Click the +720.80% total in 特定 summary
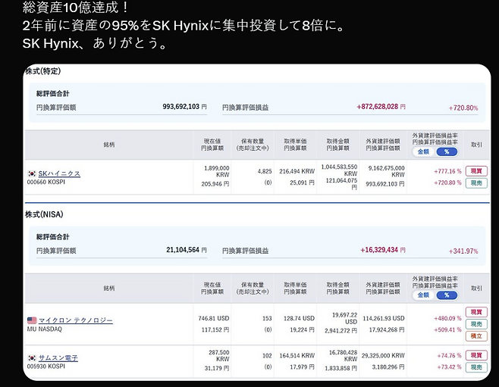Viewport: 499px width, 387px height. click(x=463, y=108)
